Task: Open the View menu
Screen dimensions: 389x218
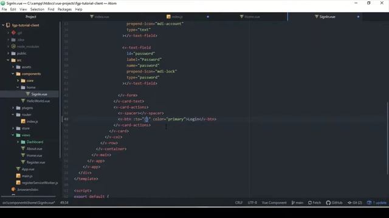Action: click(x=23, y=10)
